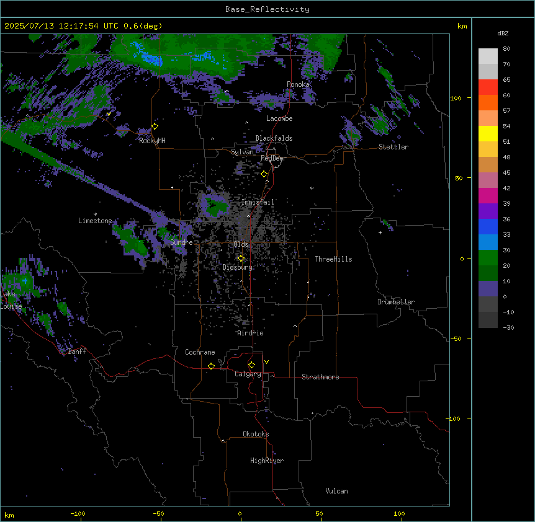The height and width of the screenshot is (522, 535).
Task: Click the Vulcan town label
Action: (x=336, y=491)
